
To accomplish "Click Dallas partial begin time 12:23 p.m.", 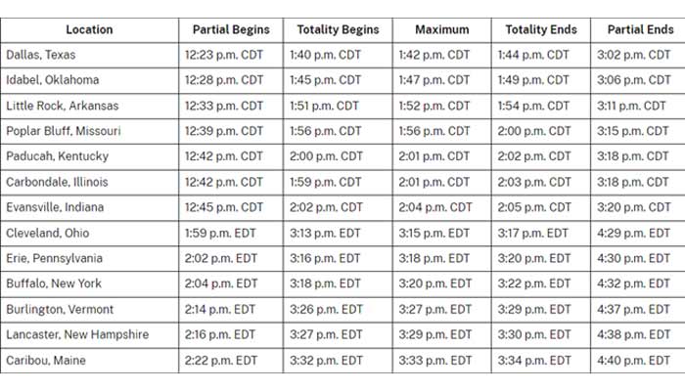I will (224, 55).
